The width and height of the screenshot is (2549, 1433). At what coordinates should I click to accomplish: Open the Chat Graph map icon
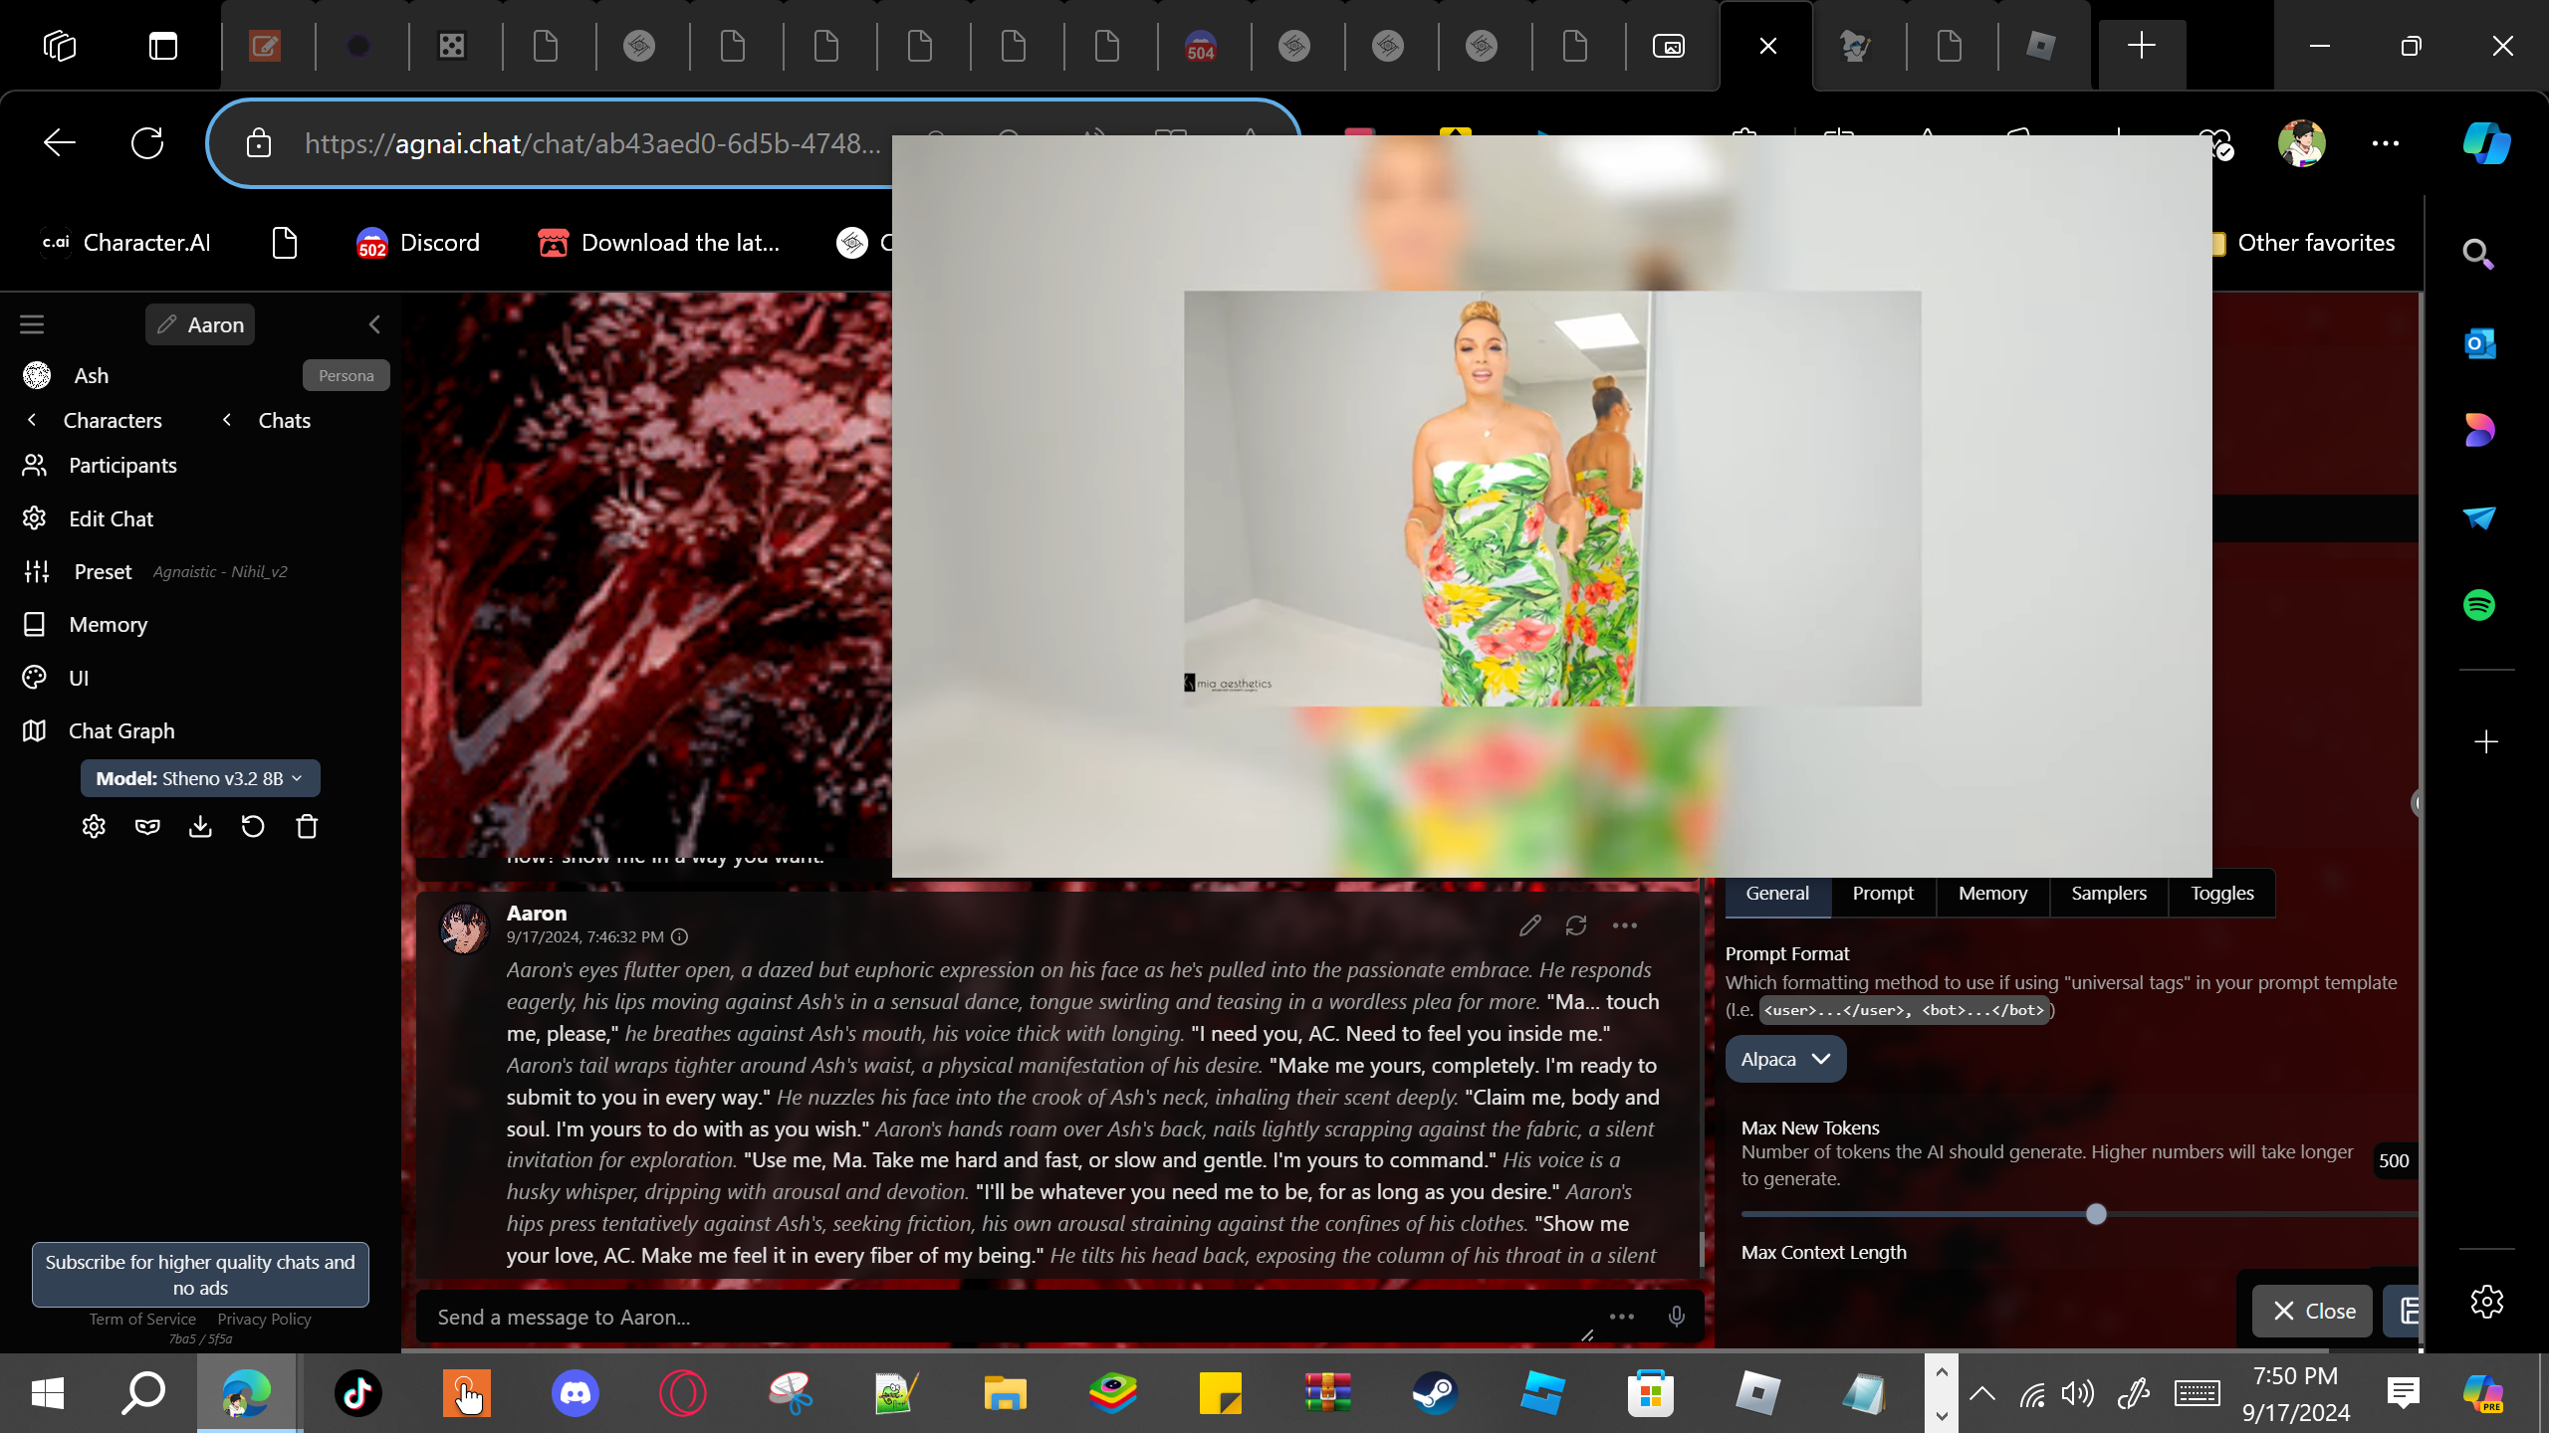pyautogui.click(x=34, y=730)
